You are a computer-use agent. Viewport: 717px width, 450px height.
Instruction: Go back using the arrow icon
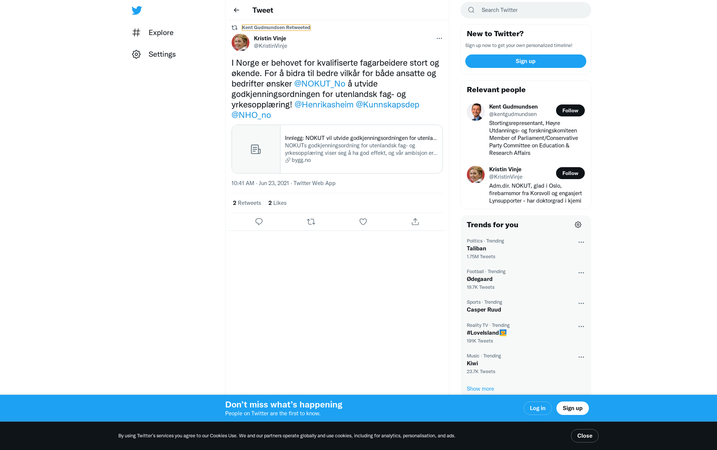[x=236, y=10]
